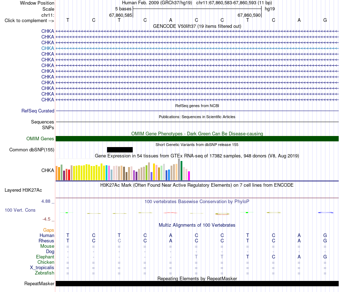The width and height of the screenshot is (339, 292).
Task: Open the 'Multiz Alignments of 100 Vertebrates' title
Action: point(197,225)
